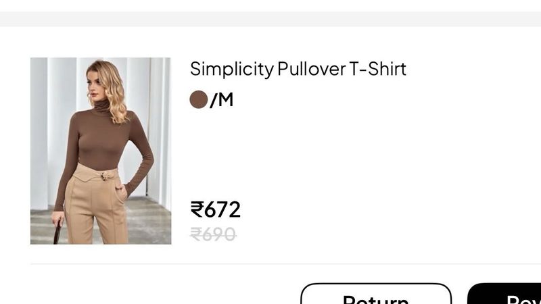Screen dimensions: 541x304
Task: Open the Simplicity Pullover T-Shirt product photo
Action: (x=101, y=151)
